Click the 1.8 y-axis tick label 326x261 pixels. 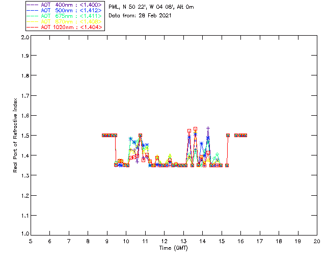(x=25, y=75)
